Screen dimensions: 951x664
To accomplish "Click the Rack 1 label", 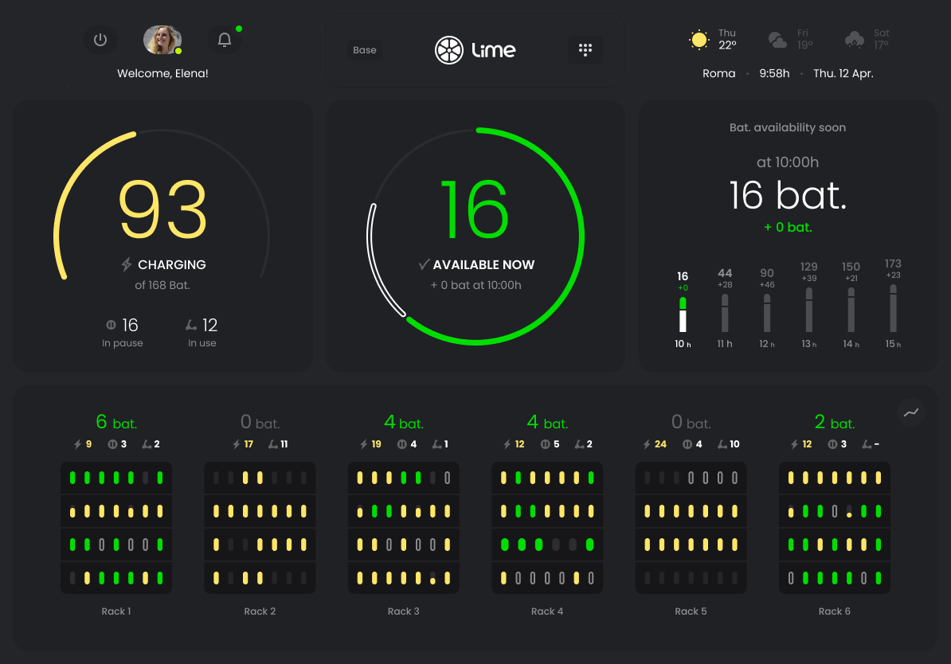I will [116, 611].
